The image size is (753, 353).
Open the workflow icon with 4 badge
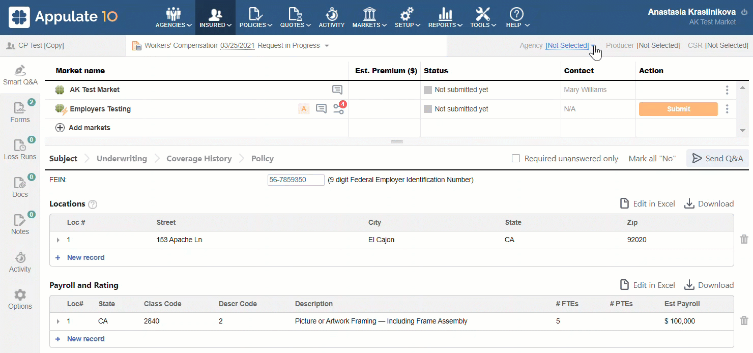[x=339, y=108]
